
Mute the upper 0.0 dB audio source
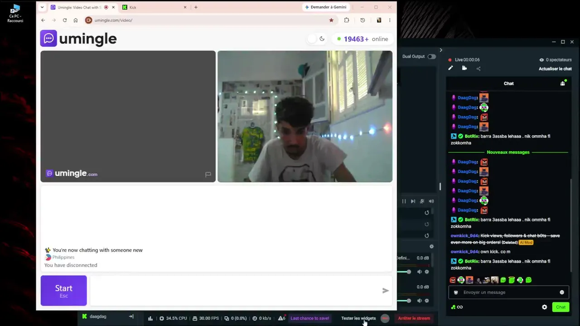[x=419, y=272]
